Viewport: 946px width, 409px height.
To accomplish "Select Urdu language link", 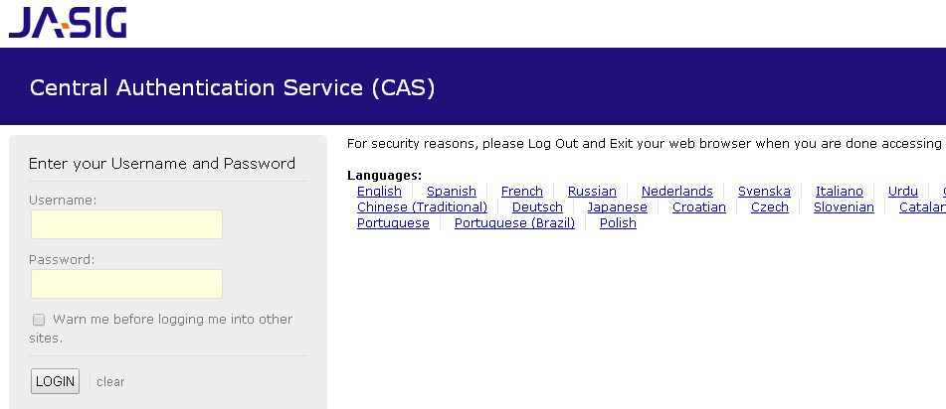I will (x=903, y=192).
